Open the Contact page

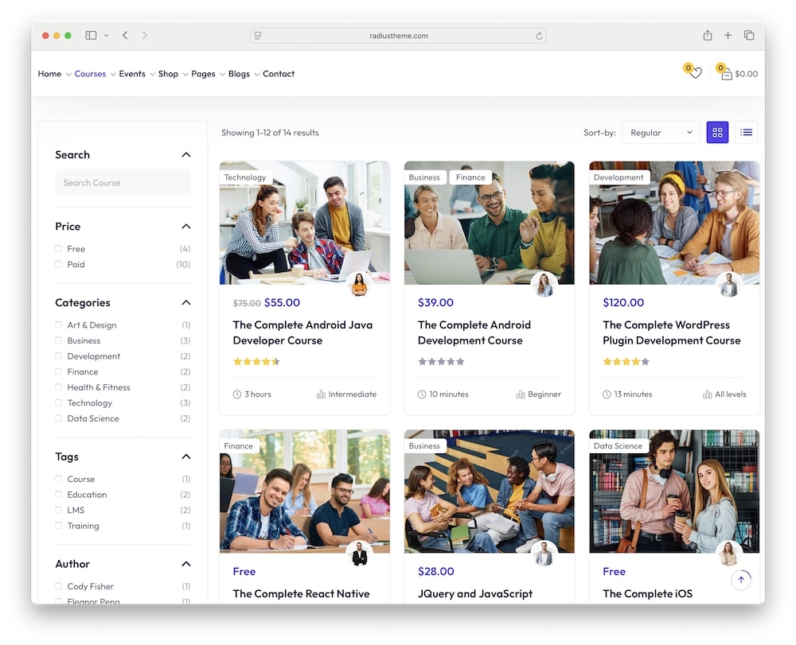click(278, 73)
